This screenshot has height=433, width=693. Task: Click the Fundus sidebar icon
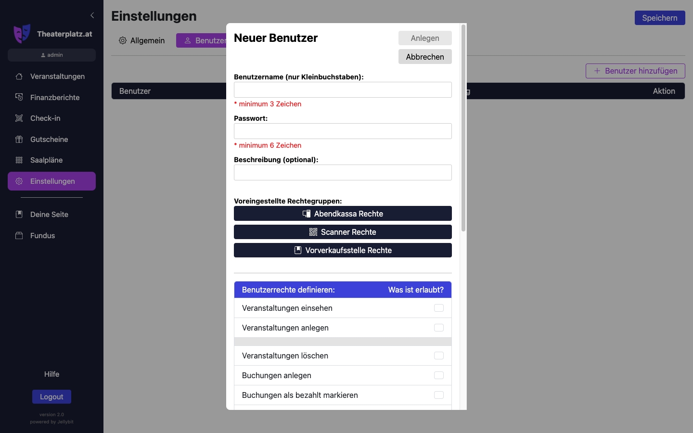(19, 236)
